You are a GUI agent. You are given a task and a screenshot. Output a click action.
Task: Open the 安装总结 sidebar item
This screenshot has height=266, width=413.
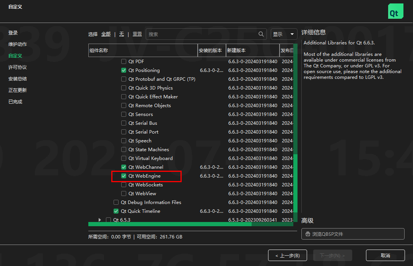tap(17, 78)
